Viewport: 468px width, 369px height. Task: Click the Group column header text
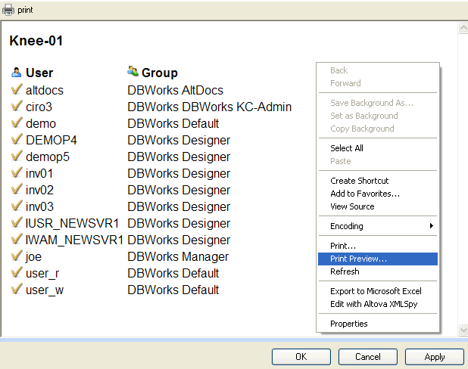click(x=160, y=73)
